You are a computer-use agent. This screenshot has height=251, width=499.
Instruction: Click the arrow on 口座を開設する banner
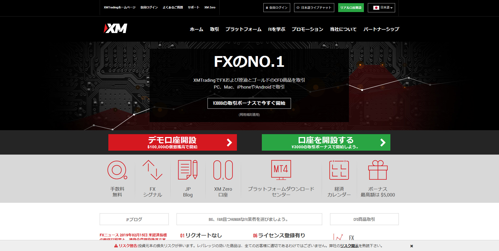(x=383, y=143)
